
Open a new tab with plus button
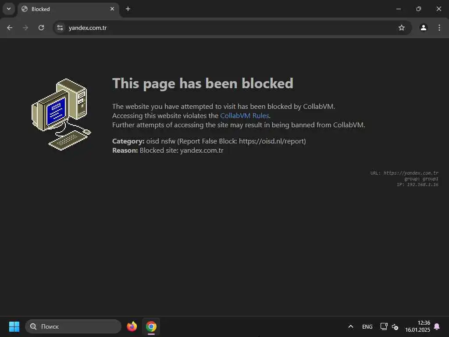click(x=128, y=9)
